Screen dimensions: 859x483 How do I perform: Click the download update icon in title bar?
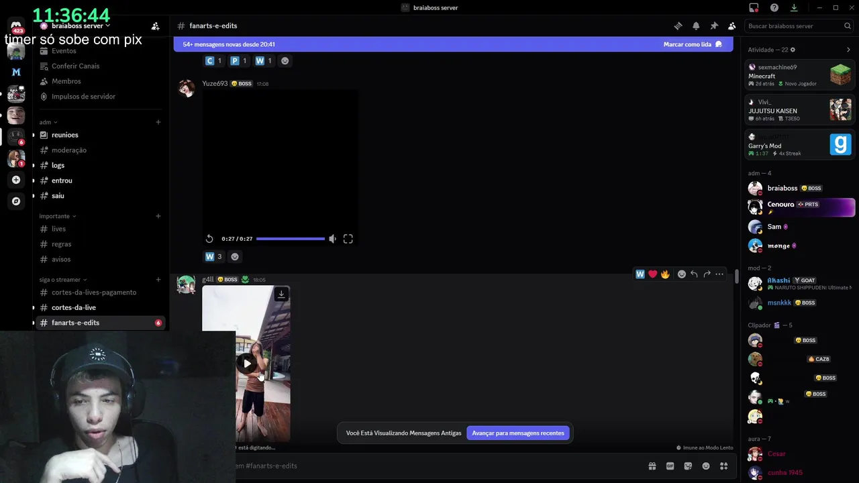tap(794, 7)
